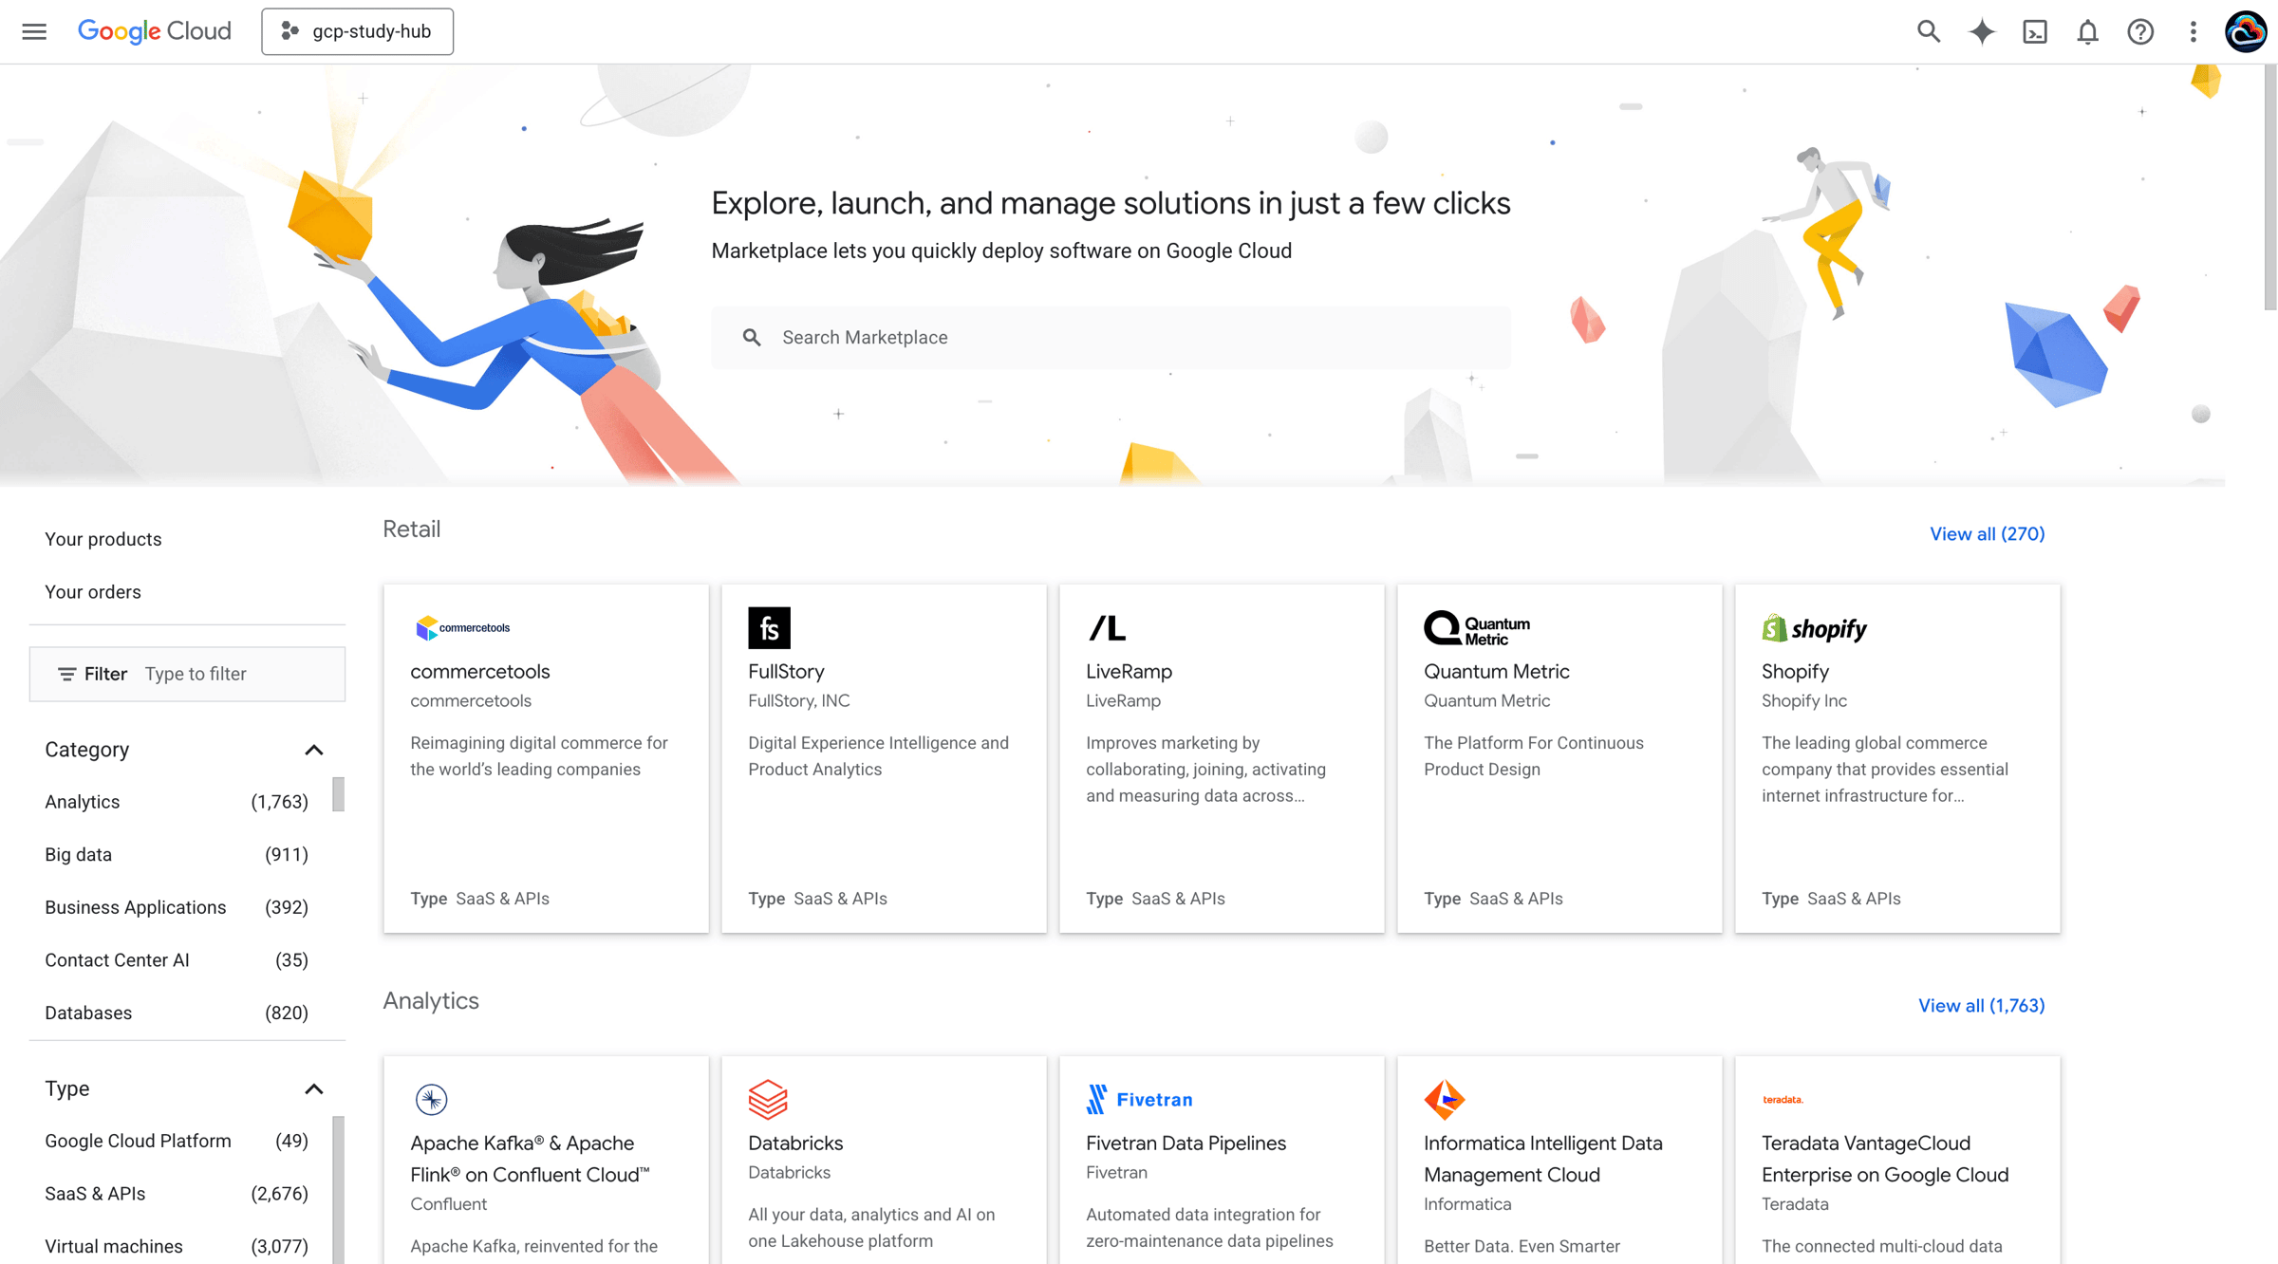
Task: Filter by Contact Center AI category
Action: pyautogui.click(x=177, y=960)
